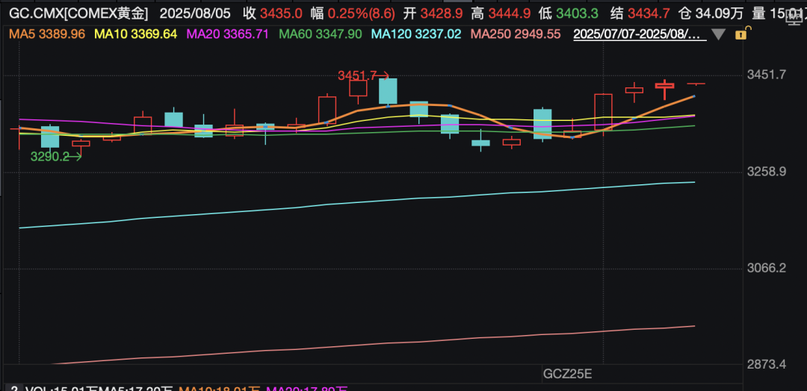Click the MA60 3347.90 label

(x=320, y=34)
